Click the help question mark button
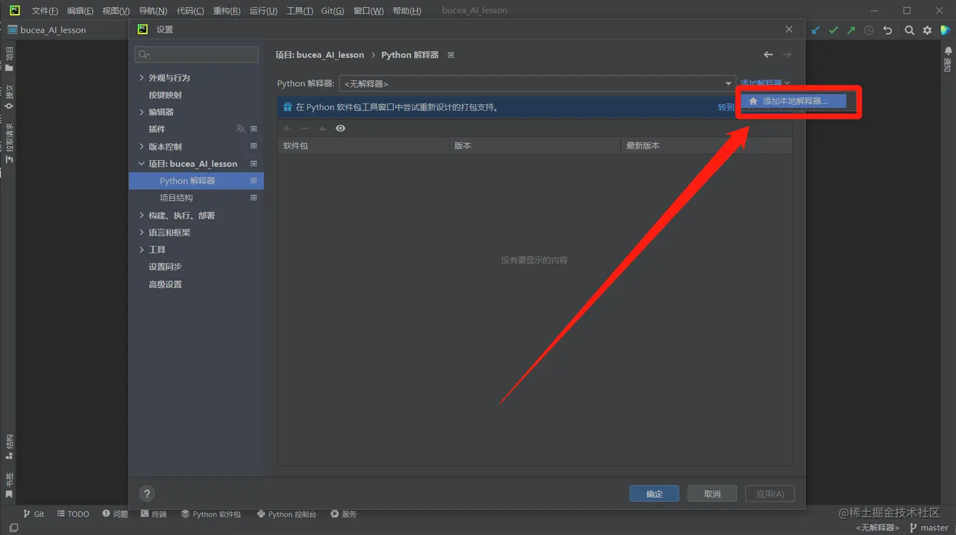The width and height of the screenshot is (956, 535). [x=147, y=494]
